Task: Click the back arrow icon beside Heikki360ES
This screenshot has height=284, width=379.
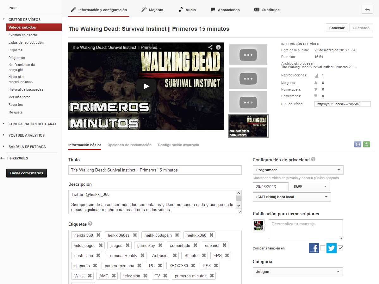Action: pyautogui.click(x=3, y=158)
